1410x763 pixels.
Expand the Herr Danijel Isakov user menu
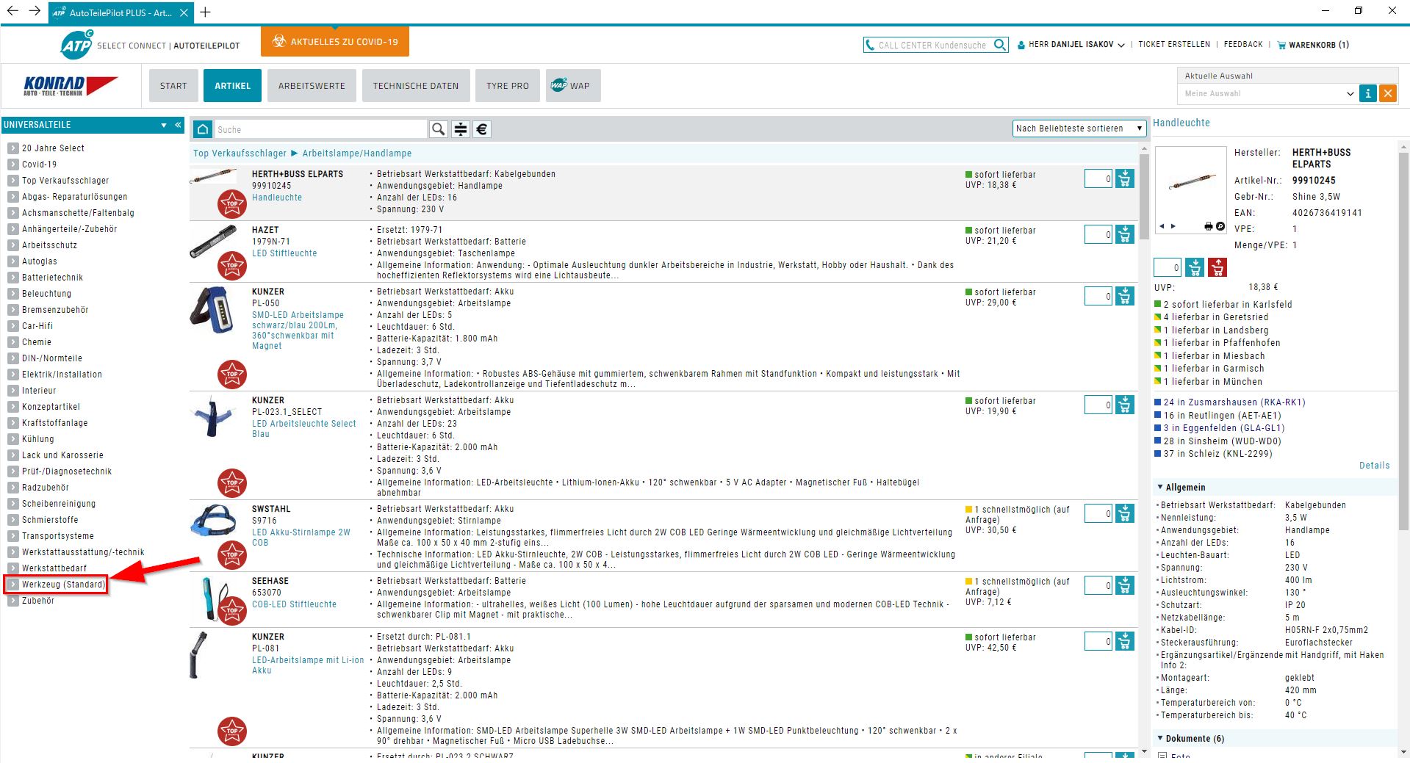(1121, 45)
